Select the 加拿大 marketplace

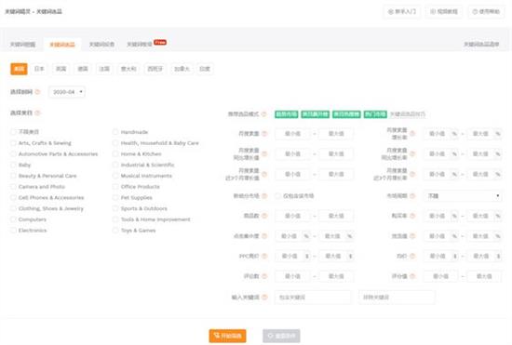pyautogui.click(x=182, y=69)
